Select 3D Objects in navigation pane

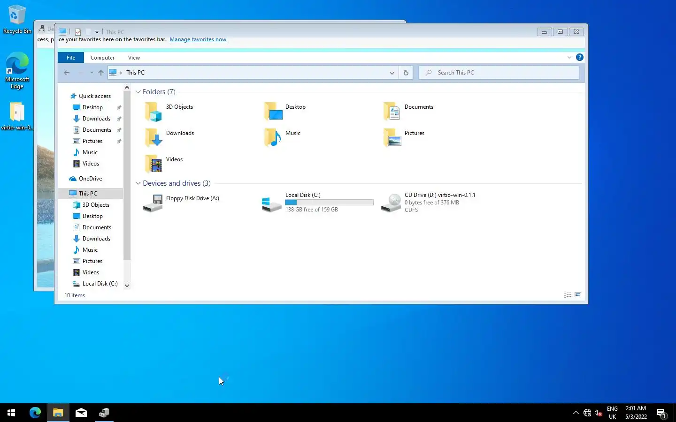pyautogui.click(x=96, y=205)
